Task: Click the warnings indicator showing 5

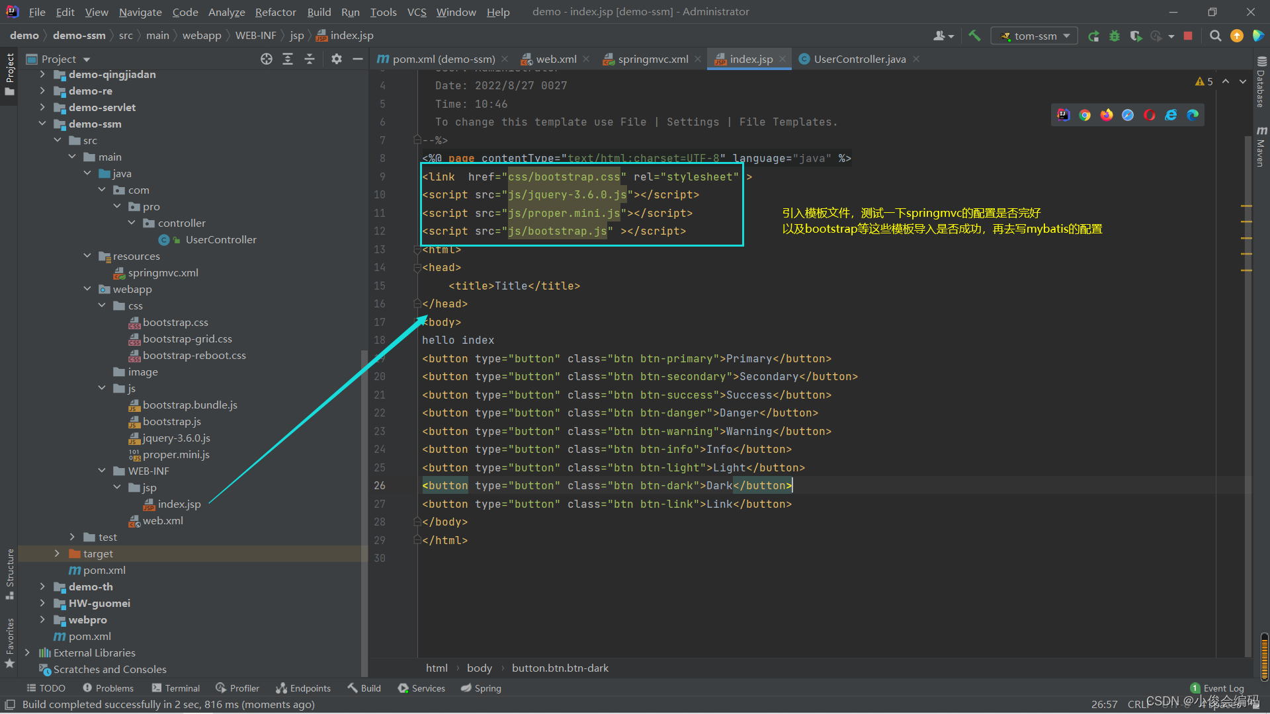Action: coord(1204,81)
